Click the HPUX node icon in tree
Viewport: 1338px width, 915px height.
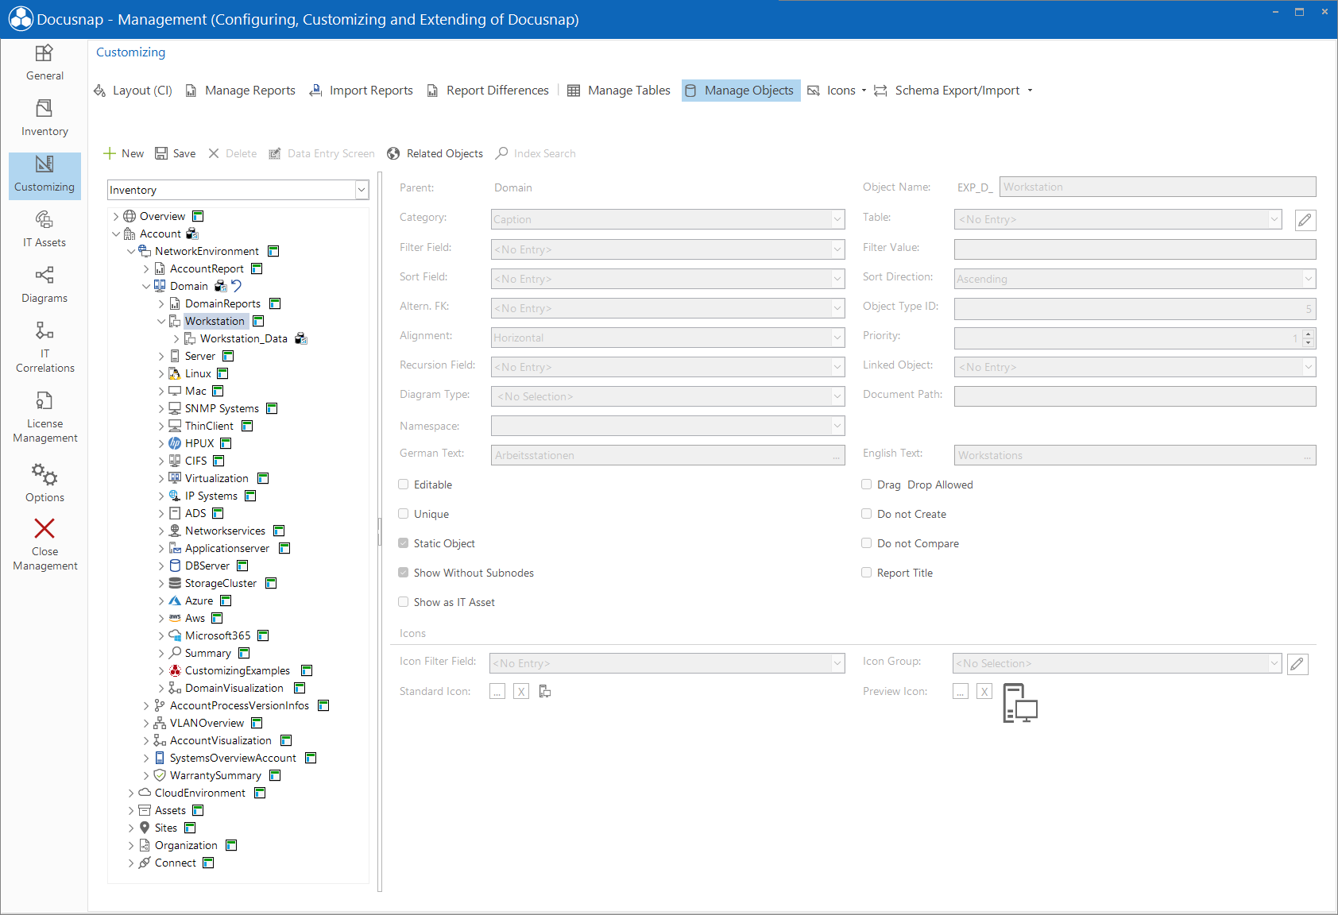click(175, 443)
